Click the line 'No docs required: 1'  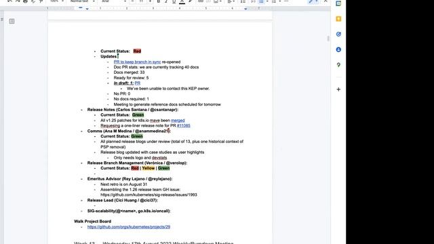131,99
